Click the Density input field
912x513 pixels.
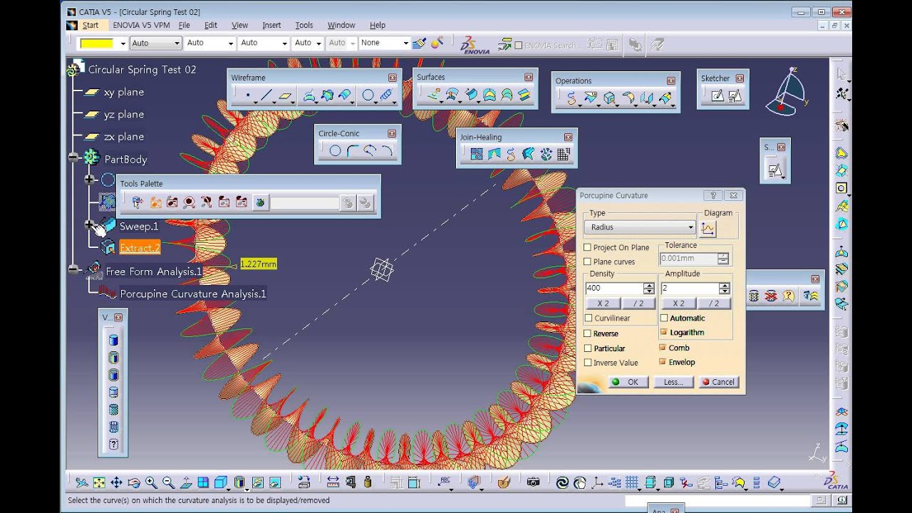click(x=614, y=289)
